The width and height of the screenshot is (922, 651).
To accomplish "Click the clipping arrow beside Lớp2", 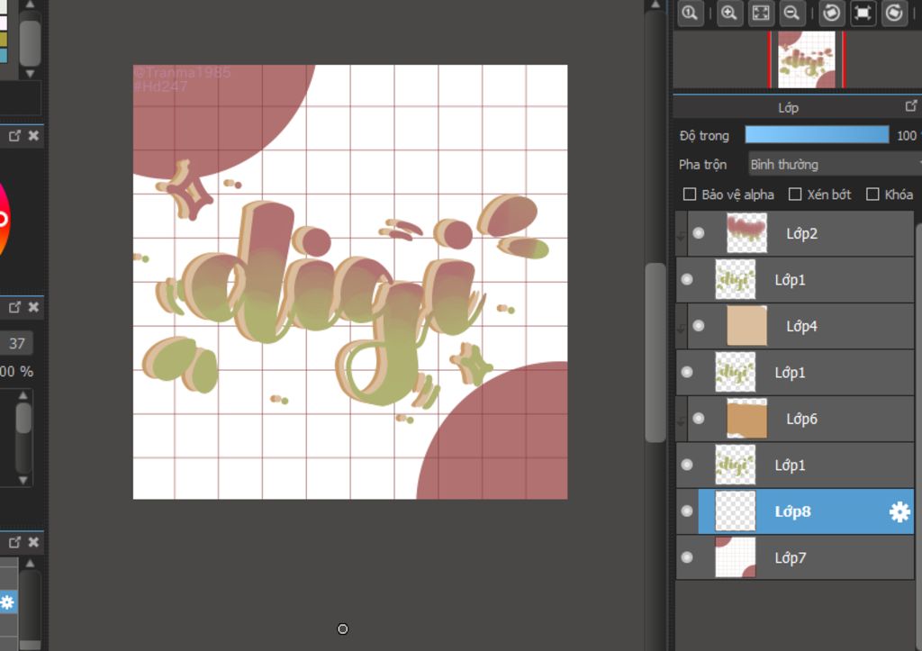I will click(x=681, y=236).
